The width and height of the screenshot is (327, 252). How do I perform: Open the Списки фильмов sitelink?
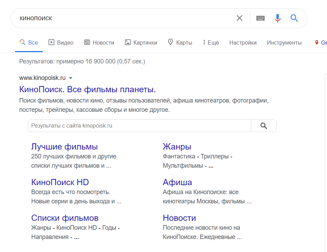point(65,218)
